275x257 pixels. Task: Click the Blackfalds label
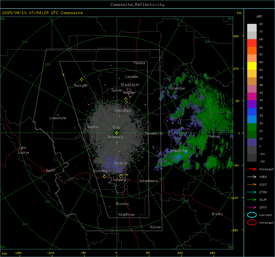130,85
